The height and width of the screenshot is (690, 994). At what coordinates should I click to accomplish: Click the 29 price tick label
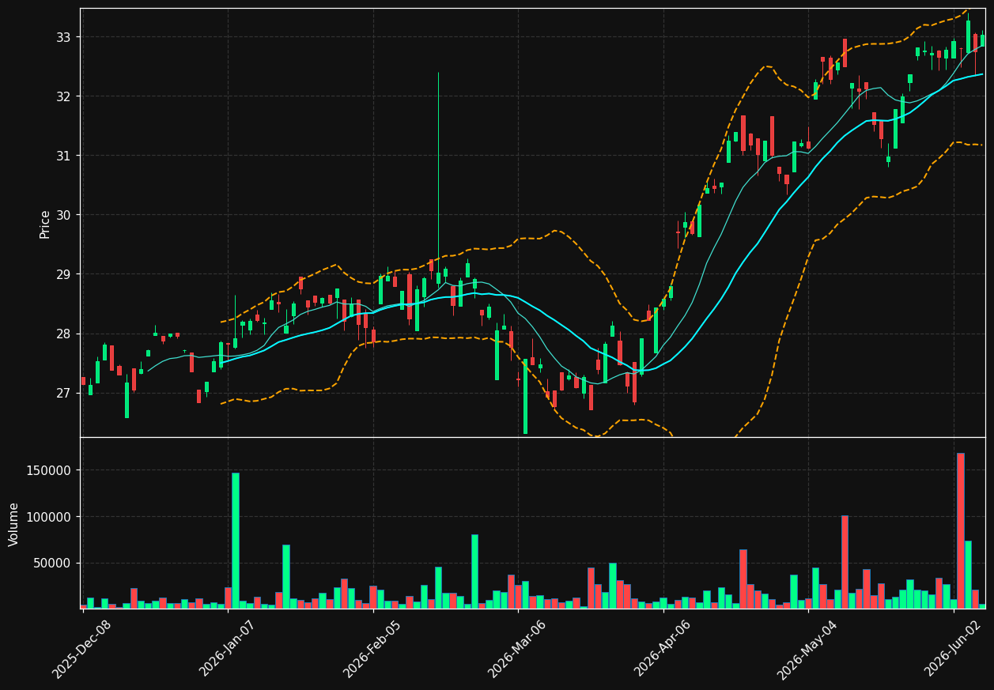click(x=63, y=274)
